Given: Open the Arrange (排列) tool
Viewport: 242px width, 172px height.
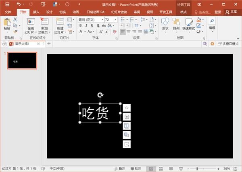Looking at the screenshot, I should 176,25.
